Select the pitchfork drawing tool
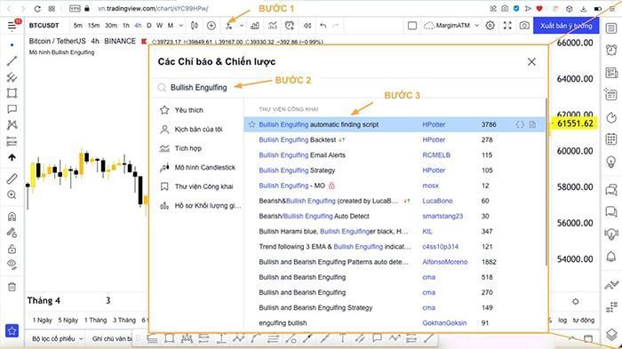Image resolution: width=622 pixels, height=349 pixels. [x=12, y=77]
